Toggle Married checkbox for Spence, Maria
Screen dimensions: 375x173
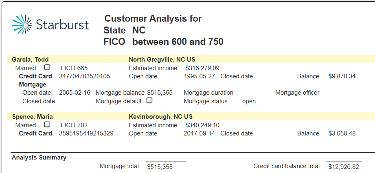click(47, 124)
